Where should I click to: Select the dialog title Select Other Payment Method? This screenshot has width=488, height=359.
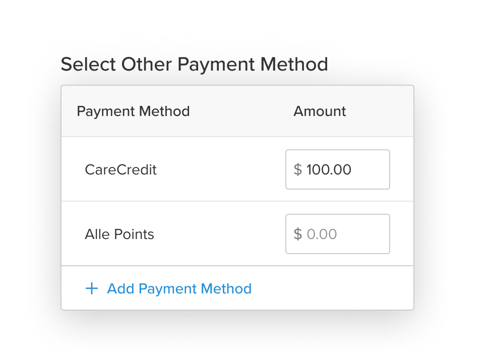point(194,64)
